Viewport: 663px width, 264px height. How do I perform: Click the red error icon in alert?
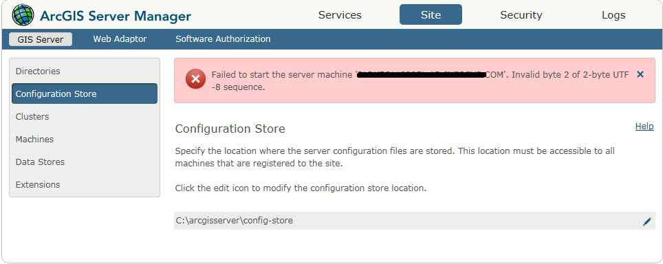coord(195,78)
